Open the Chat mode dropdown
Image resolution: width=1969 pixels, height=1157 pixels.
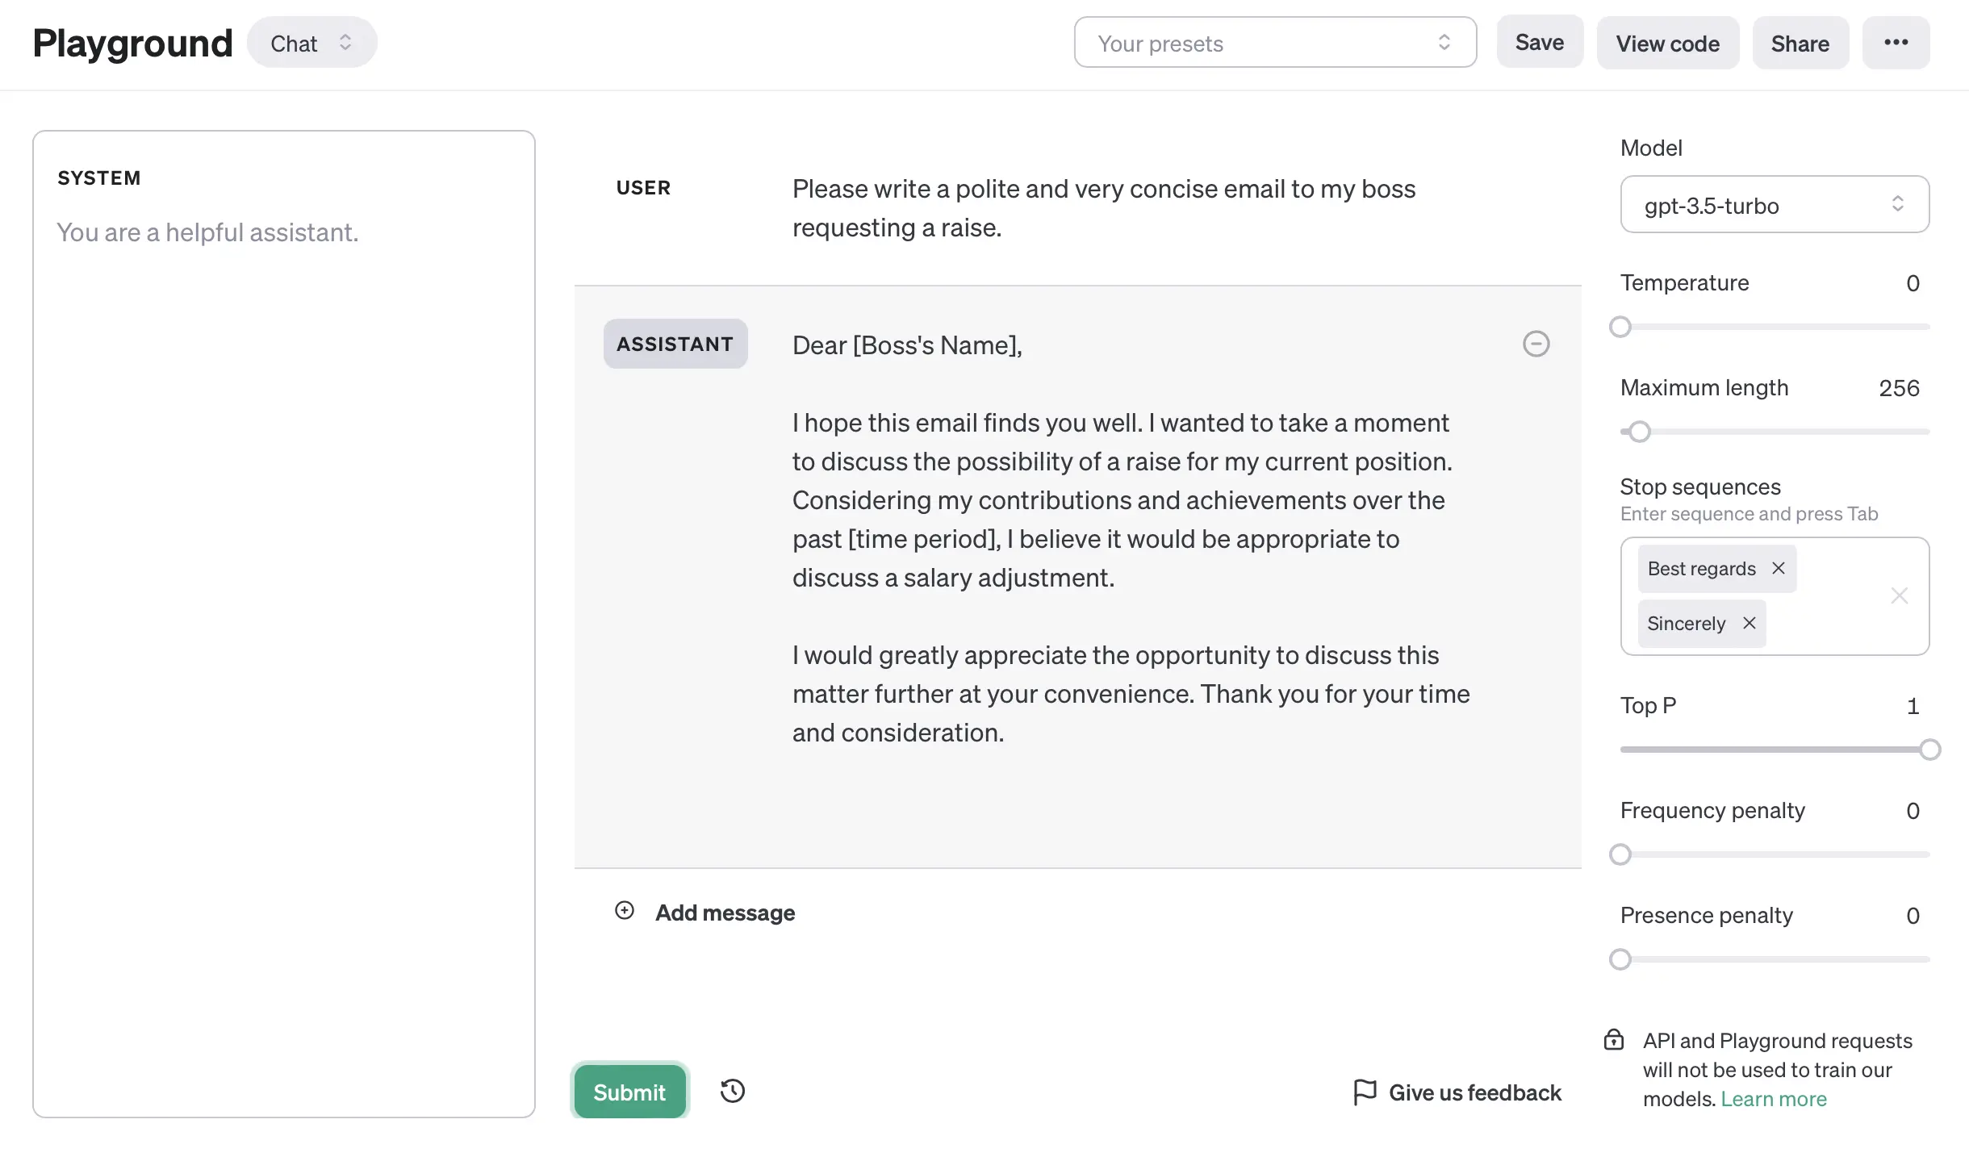311,43
